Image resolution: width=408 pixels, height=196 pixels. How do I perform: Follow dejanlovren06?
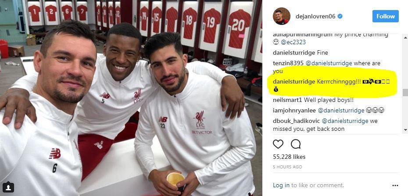click(385, 16)
